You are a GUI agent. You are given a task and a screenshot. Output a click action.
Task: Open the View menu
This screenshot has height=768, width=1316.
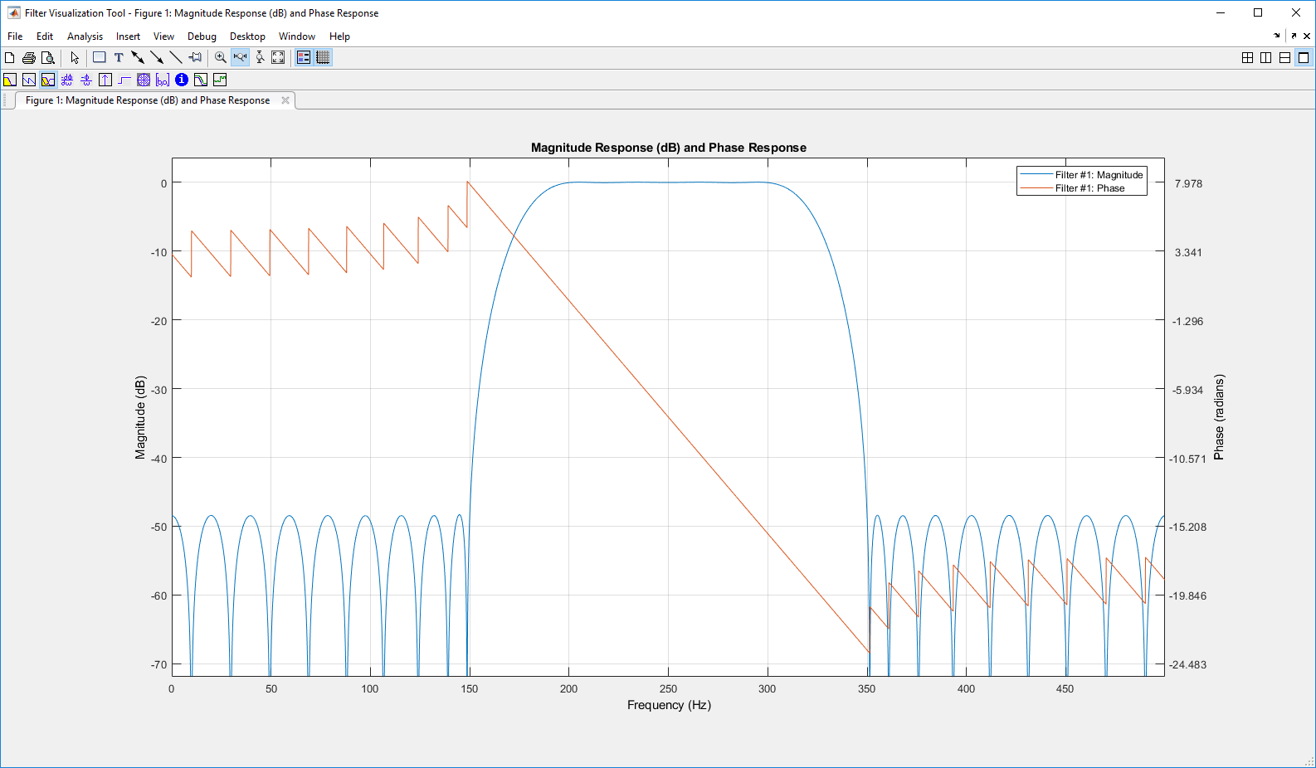(x=163, y=36)
